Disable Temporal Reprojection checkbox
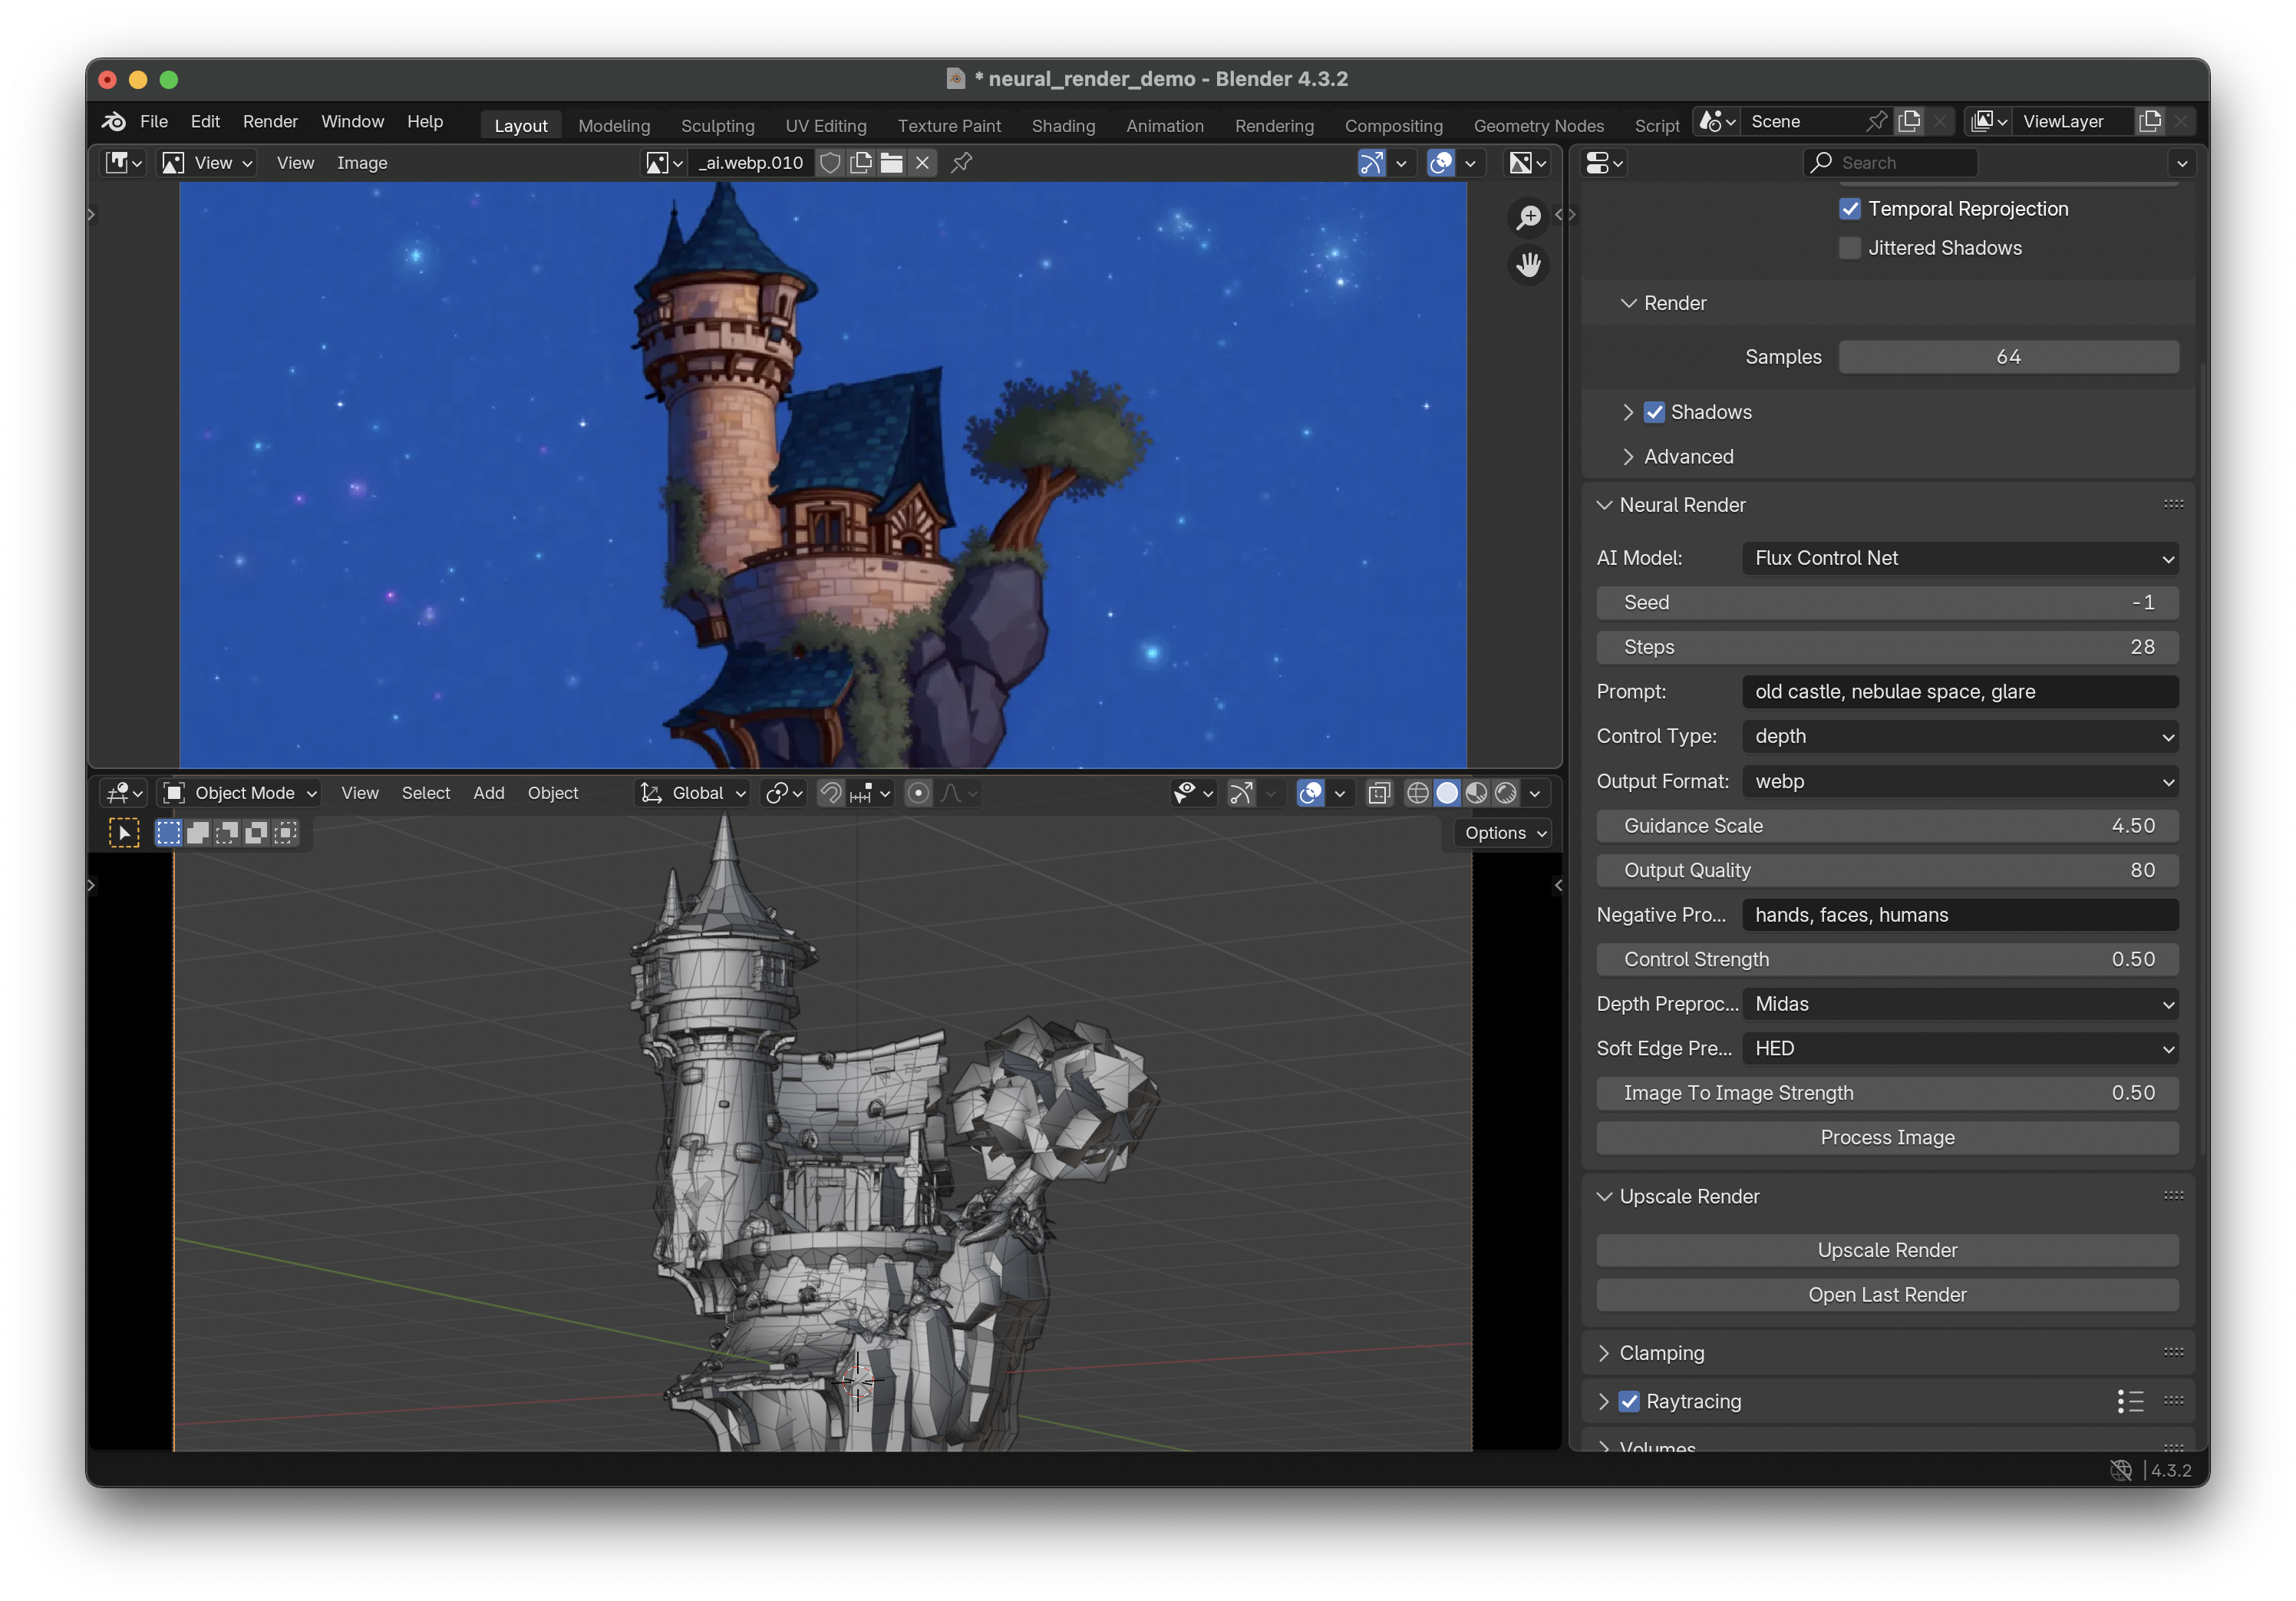Viewport: 2296px width, 1601px height. click(x=1850, y=209)
